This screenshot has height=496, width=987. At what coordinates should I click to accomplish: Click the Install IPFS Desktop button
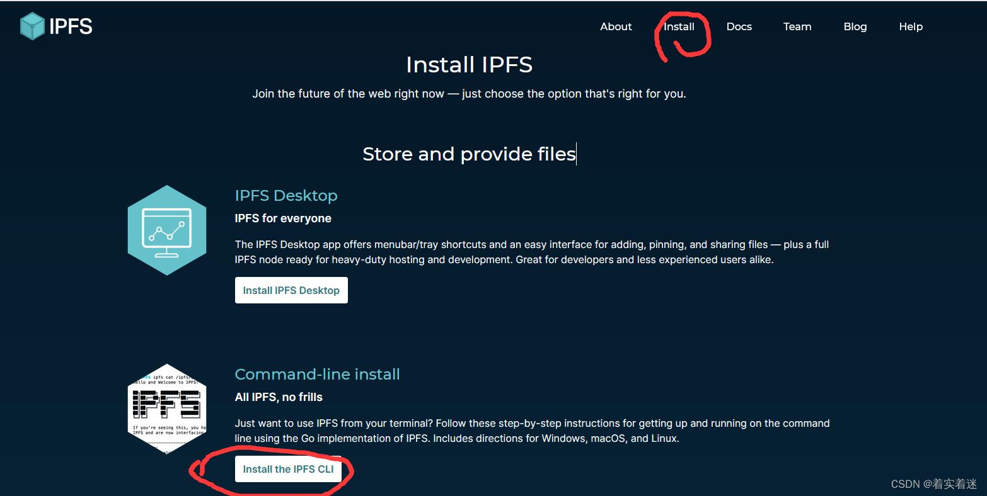coord(291,290)
